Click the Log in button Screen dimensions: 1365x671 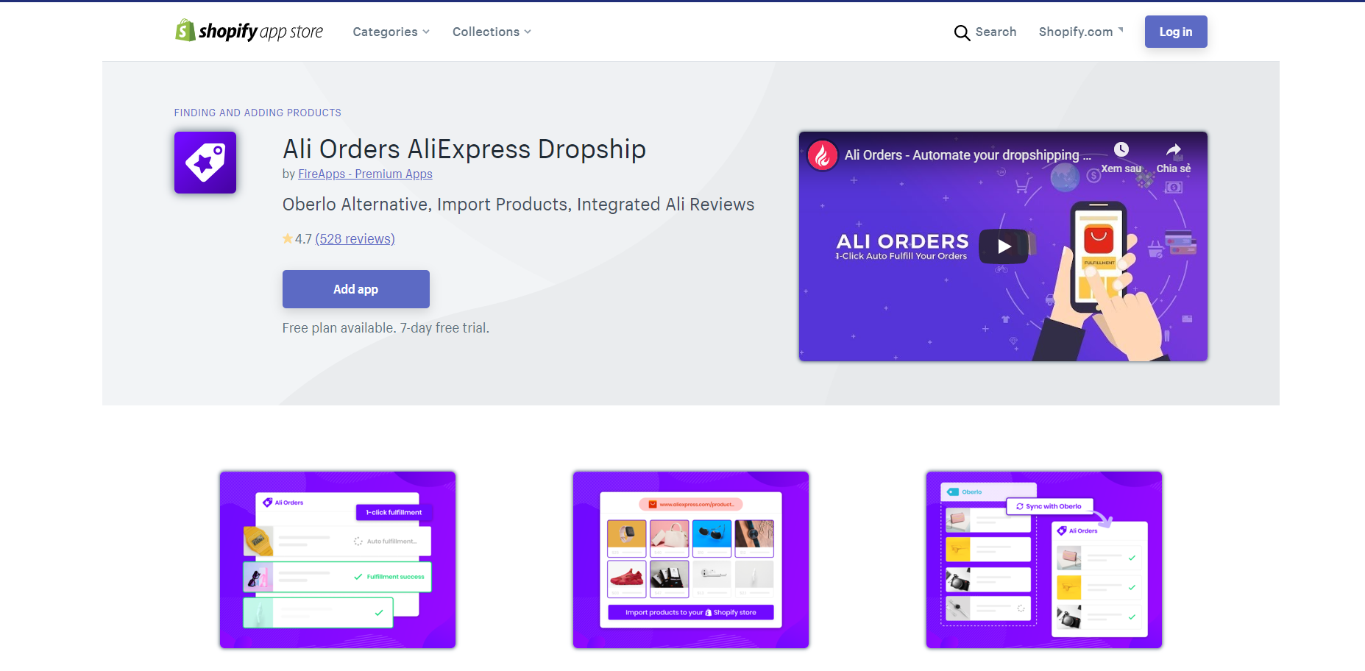coord(1176,32)
